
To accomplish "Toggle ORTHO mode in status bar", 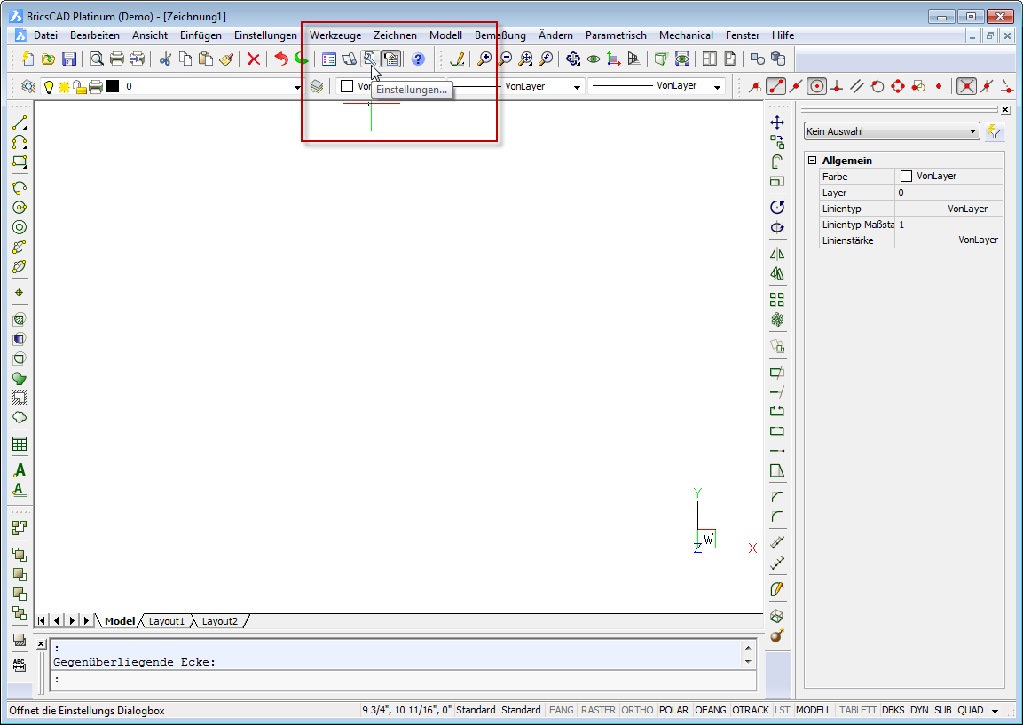I will [637, 710].
